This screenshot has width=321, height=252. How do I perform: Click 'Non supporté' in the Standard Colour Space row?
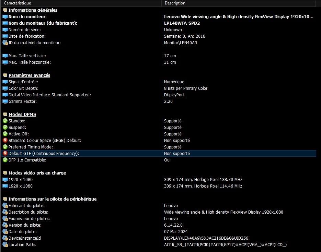click(x=177, y=141)
